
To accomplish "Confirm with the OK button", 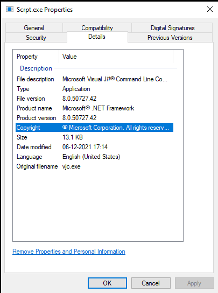I will tap(107, 283).
